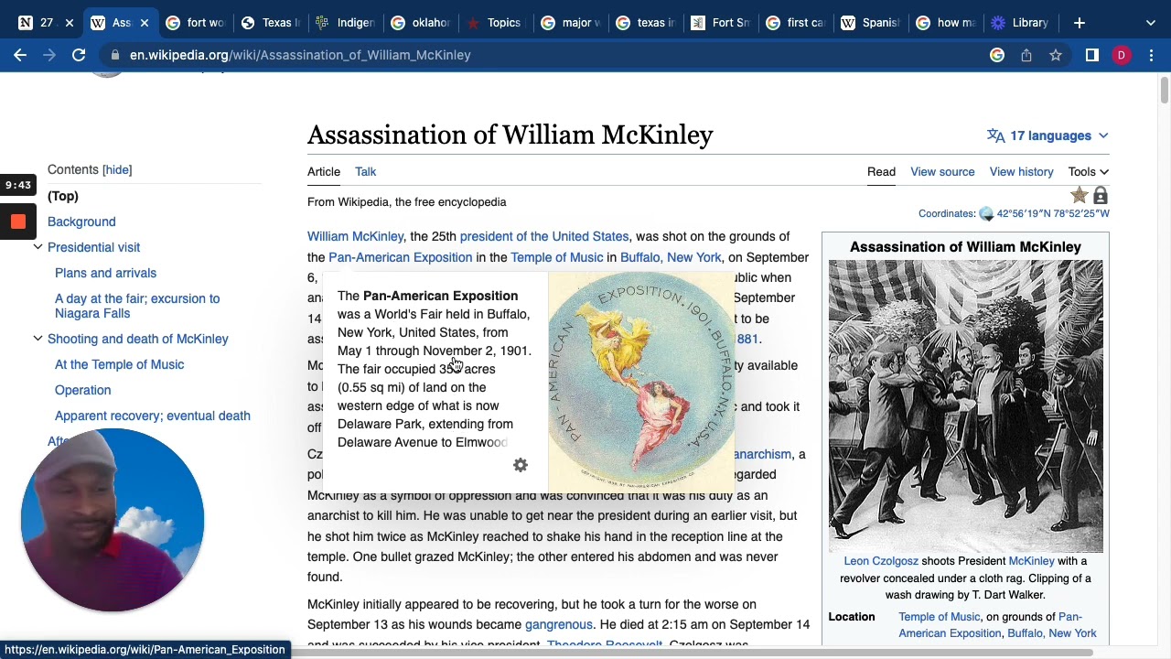1171x659 pixels.
Task: Open the coordinates map globe icon
Action: (x=986, y=214)
